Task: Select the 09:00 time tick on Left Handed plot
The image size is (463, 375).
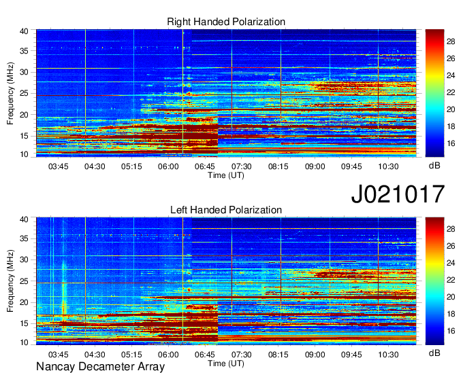Action: pos(315,355)
